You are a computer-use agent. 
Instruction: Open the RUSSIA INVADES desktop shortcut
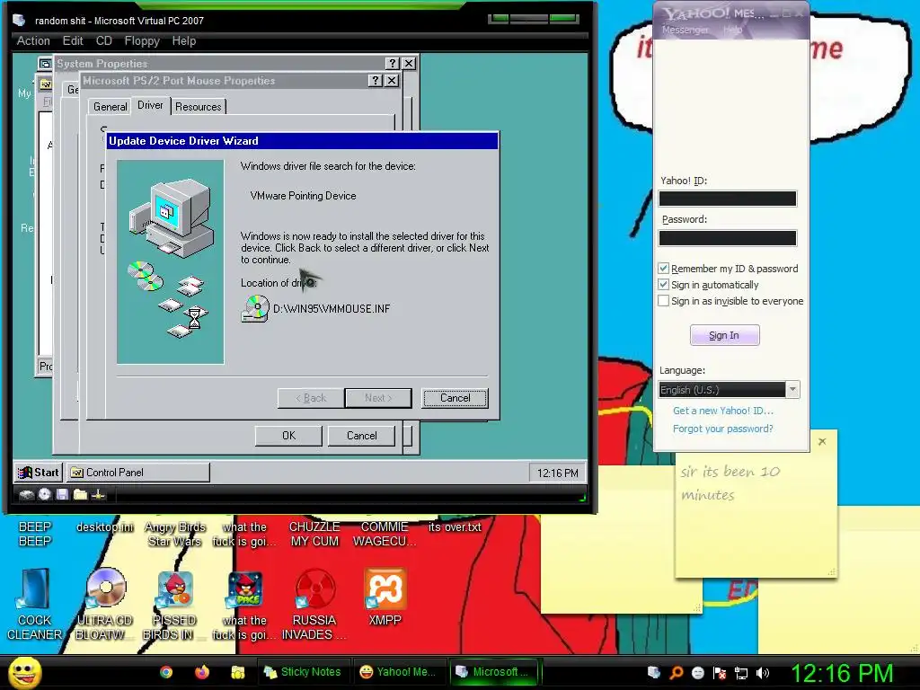pyautogui.click(x=314, y=605)
